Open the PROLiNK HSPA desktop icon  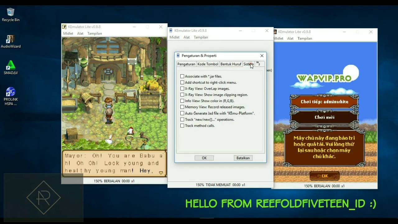[11, 96]
